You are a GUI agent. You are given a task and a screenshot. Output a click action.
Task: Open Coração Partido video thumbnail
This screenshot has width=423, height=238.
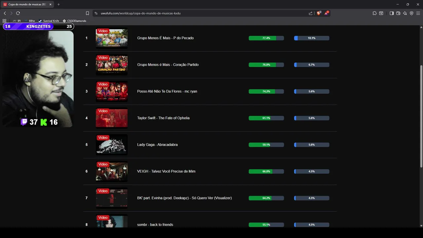pos(112,65)
